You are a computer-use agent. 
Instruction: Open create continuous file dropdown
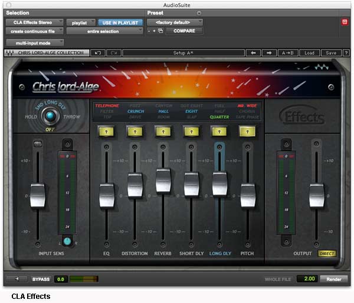click(34, 31)
